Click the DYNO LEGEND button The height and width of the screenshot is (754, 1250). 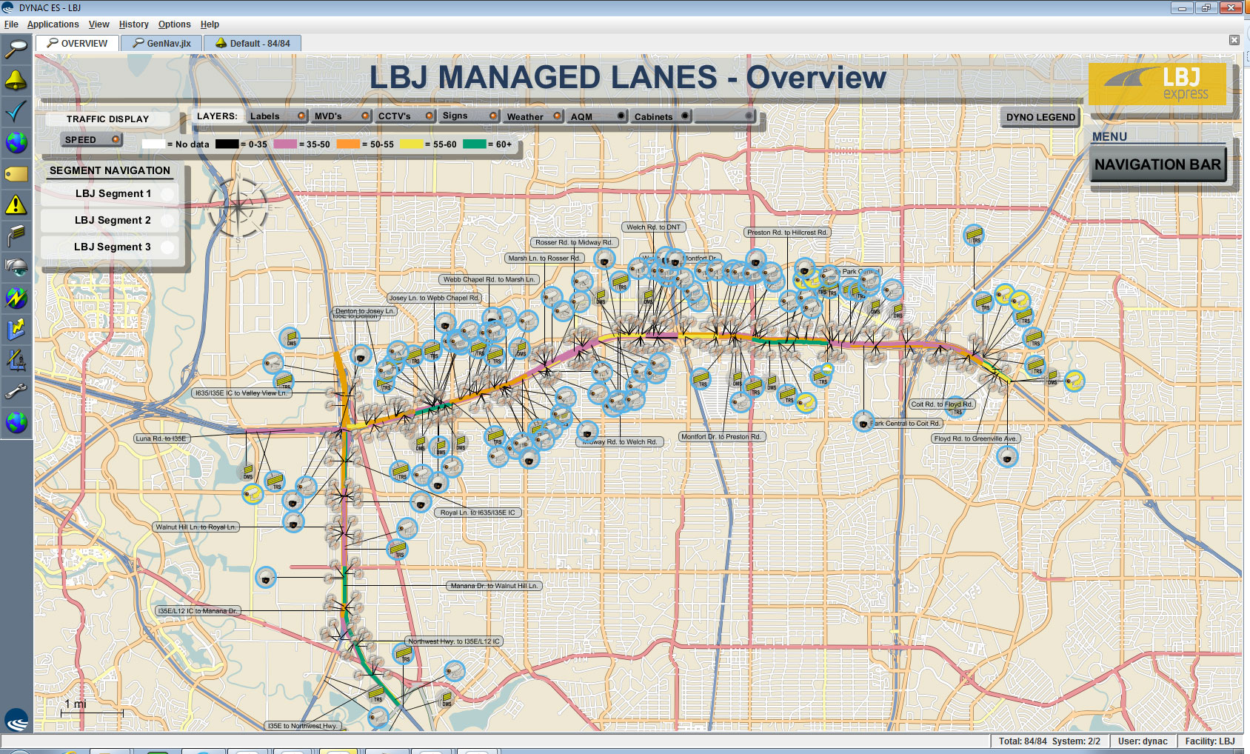tap(1040, 117)
